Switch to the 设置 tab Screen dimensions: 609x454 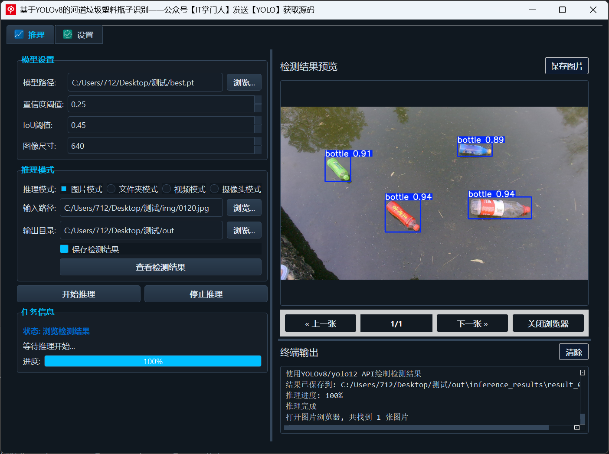(x=79, y=34)
